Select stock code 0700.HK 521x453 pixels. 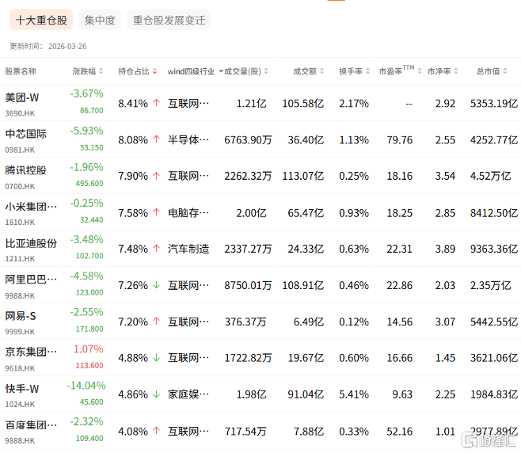tap(20, 186)
